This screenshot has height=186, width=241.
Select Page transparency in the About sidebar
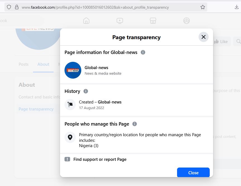point(36,109)
